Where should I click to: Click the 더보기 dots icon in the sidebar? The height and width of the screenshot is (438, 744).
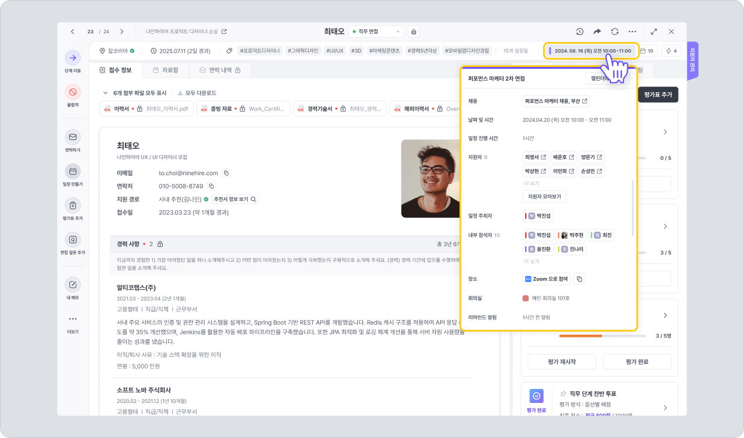73,319
